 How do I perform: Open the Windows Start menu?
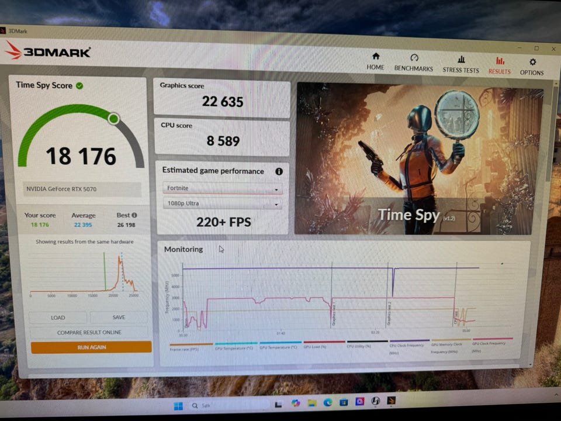[x=178, y=406]
